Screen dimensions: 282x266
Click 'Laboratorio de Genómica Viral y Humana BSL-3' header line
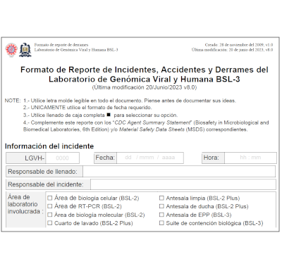point(76,50)
